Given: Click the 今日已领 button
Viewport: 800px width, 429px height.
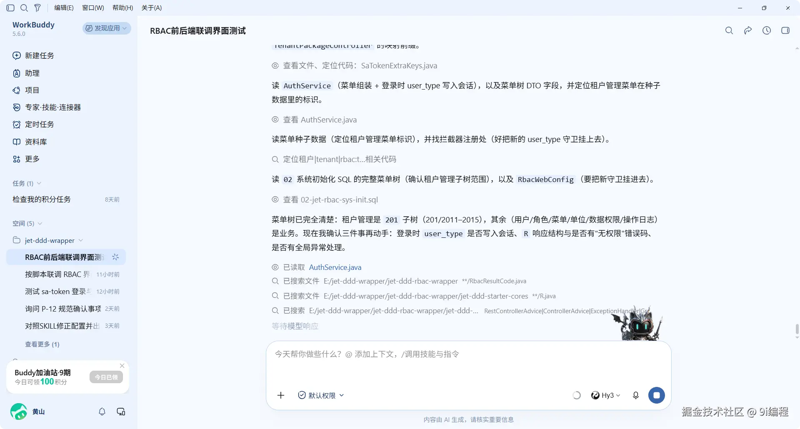Looking at the screenshot, I should 106,377.
